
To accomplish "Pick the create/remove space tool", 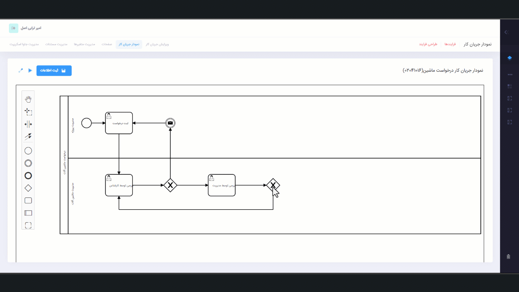I will 28,124.
